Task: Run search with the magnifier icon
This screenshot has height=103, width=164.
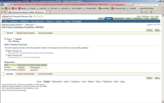Action: tap(160, 5)
